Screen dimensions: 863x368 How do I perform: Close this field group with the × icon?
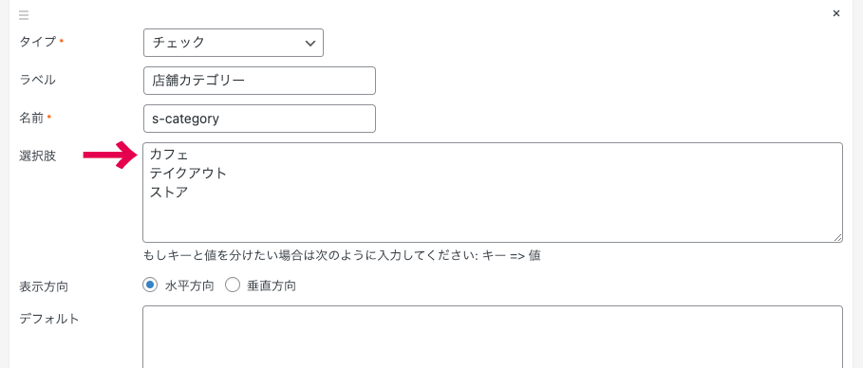pos(836,13)
